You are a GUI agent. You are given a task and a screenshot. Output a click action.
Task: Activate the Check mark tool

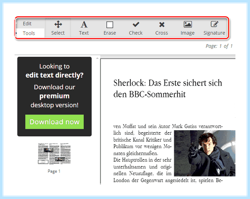click(x=136, y=28)
